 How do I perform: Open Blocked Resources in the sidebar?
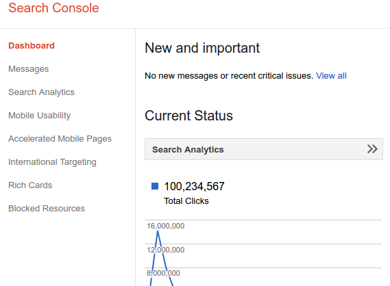point(47,209)
